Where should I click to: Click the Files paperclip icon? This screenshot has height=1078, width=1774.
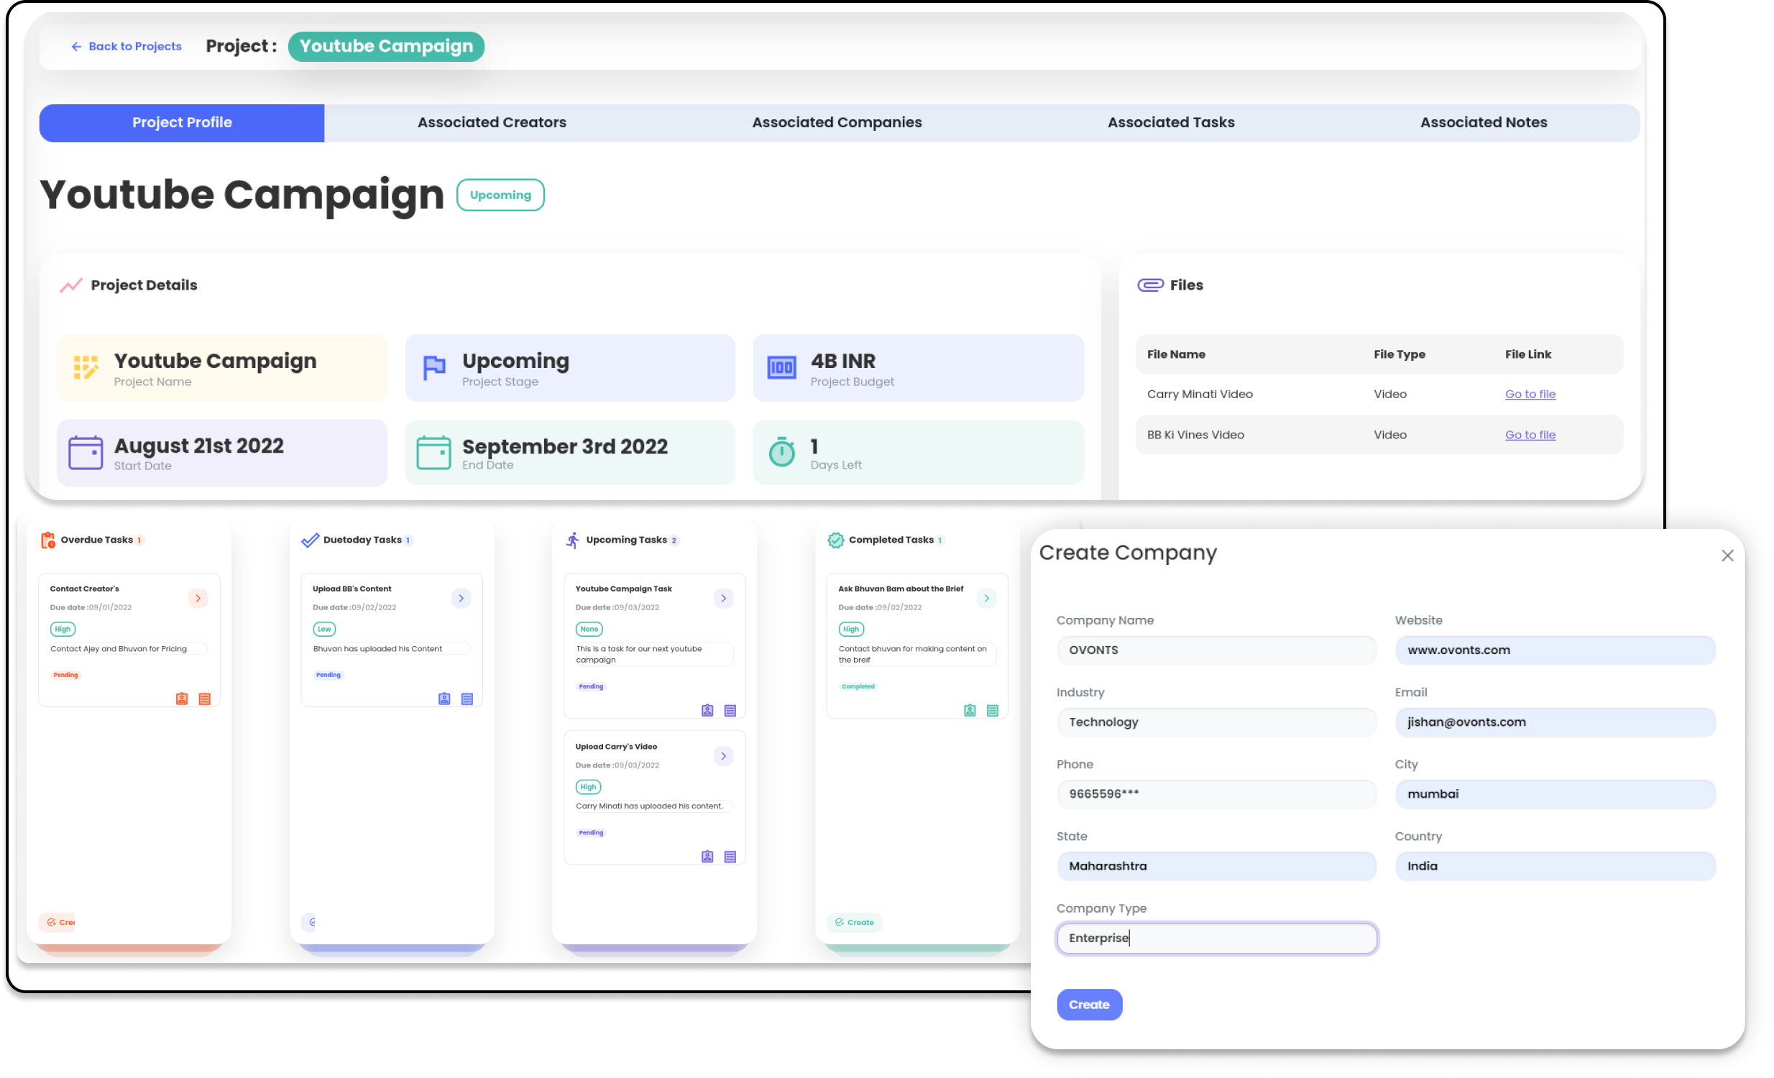coord(1150,285)
